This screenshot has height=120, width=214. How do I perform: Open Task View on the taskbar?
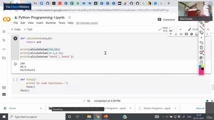click(x=78, y=117)
